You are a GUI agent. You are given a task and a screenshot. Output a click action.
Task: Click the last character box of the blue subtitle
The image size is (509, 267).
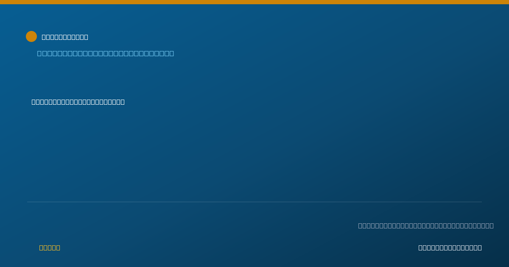pyautogui.click(x=171, y=53)
